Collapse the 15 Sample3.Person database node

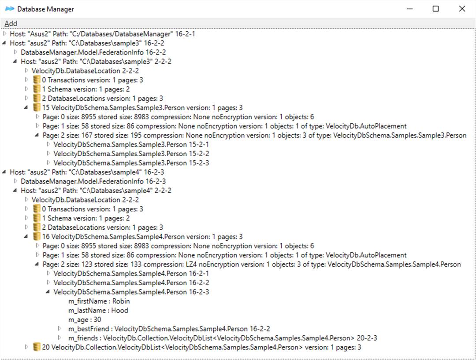pos(26,107)
